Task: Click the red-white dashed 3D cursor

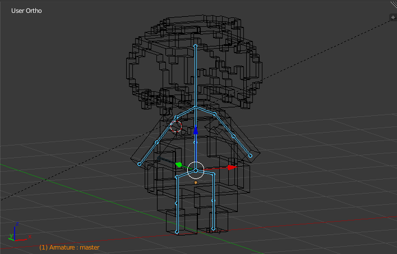Action: point(176,126)
